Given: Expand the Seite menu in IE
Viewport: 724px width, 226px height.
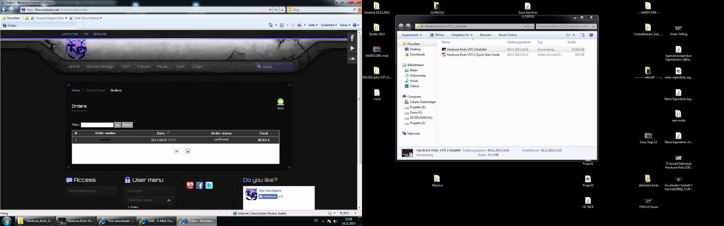Looking at the screenshot, I should click(x=313, y=25).
